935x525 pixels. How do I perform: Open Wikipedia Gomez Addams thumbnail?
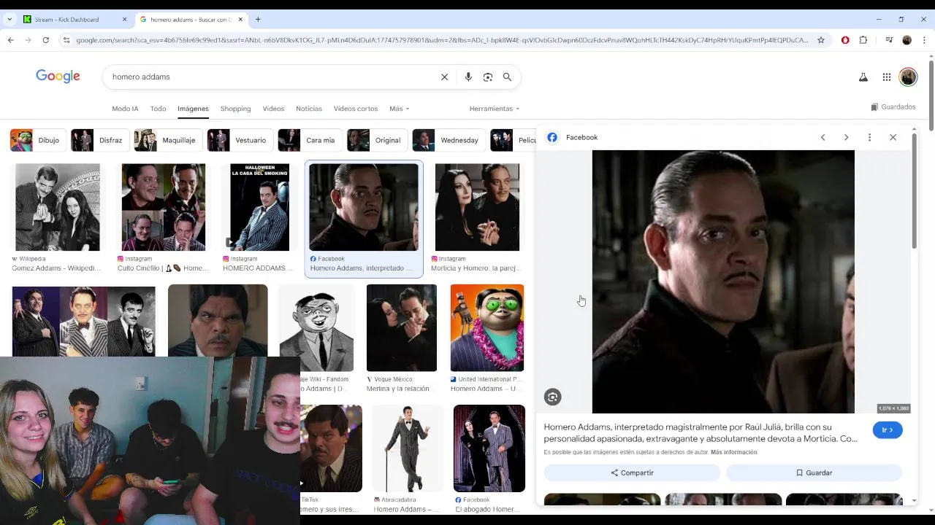point(58,207)
